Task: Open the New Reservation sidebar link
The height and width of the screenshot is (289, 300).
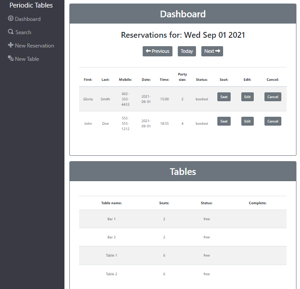Action: 31,45
